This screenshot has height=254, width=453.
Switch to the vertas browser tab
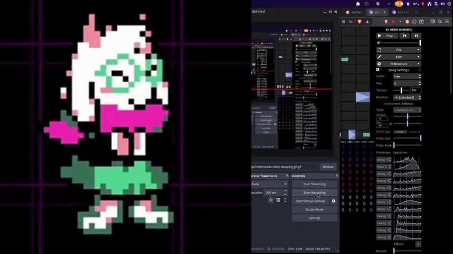(x=354, y=12)
